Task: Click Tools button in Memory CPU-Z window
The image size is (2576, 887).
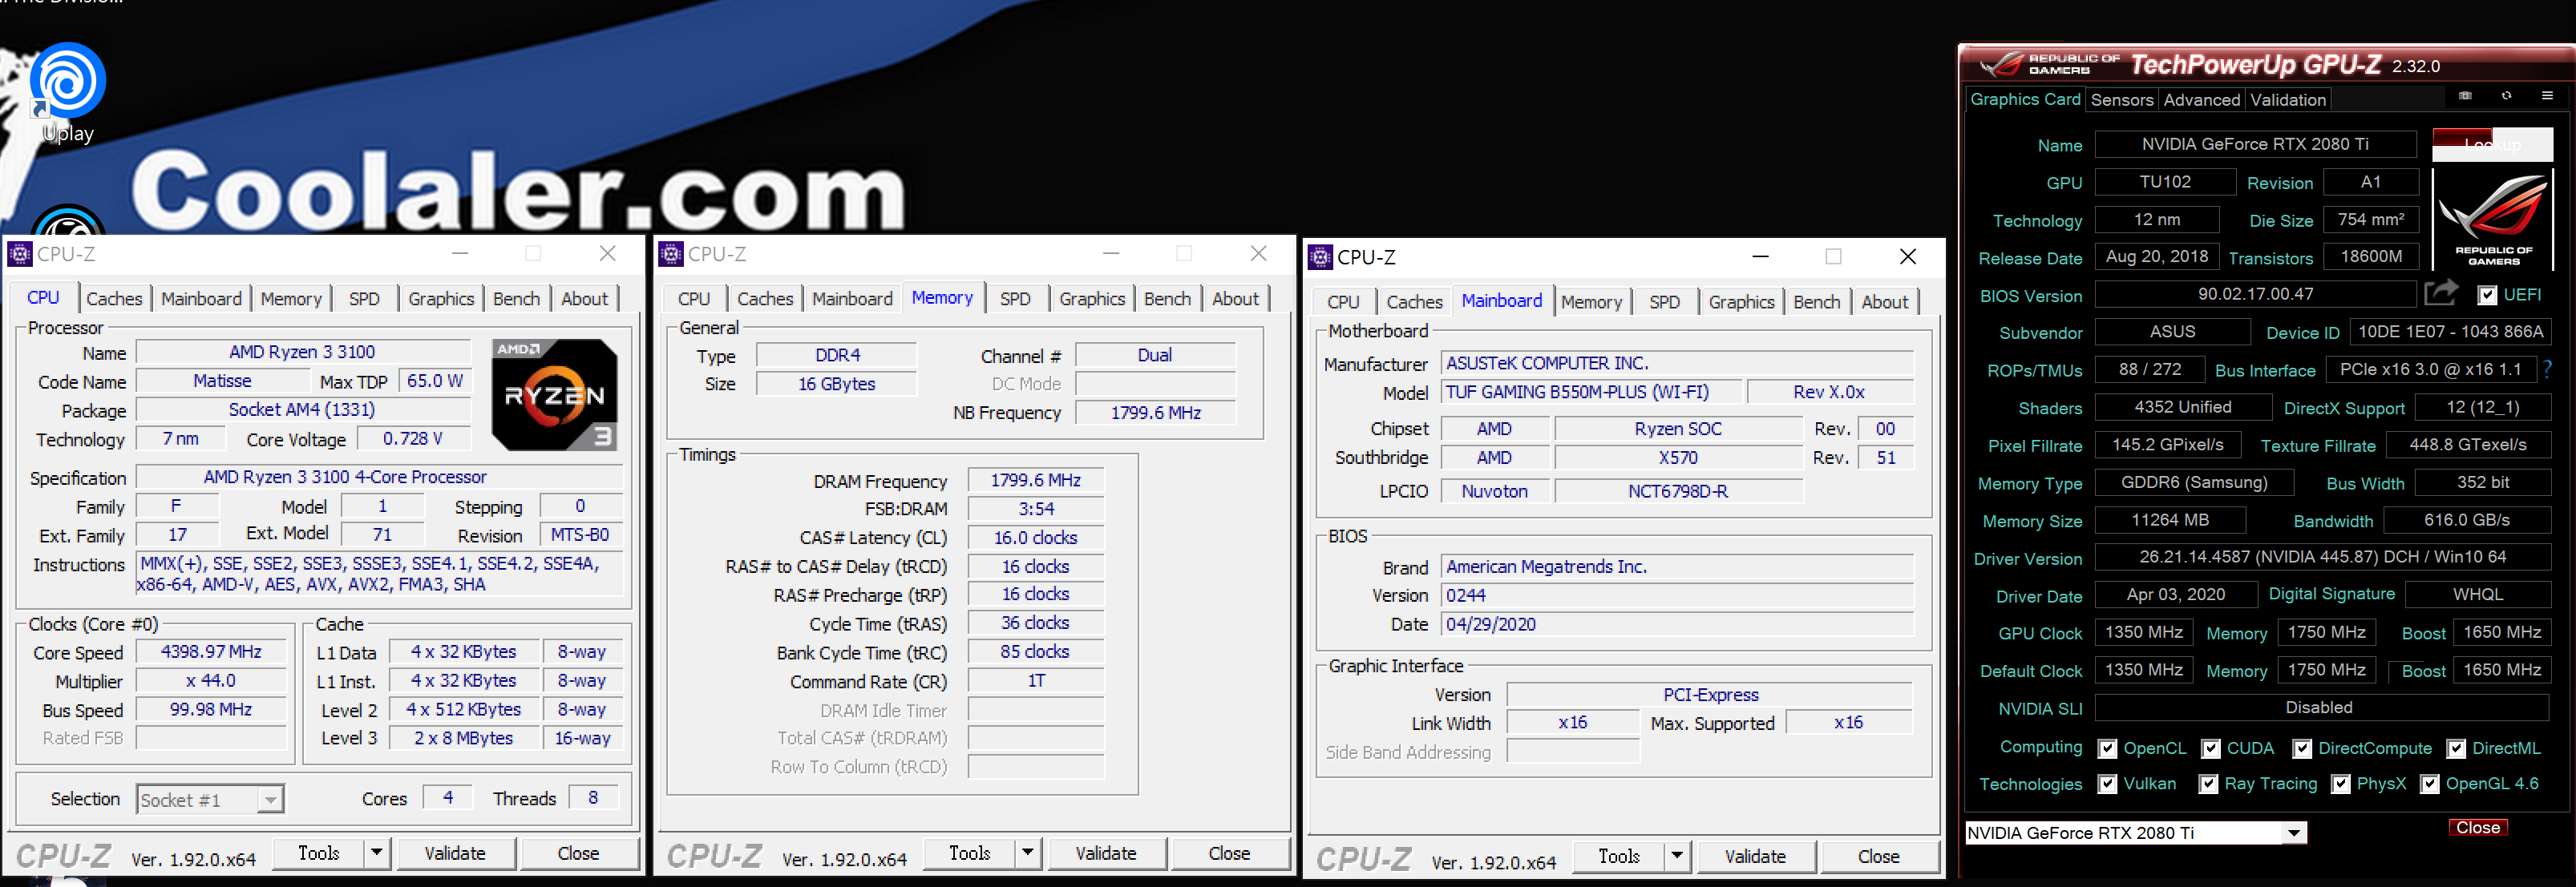Action: (969, 853)
